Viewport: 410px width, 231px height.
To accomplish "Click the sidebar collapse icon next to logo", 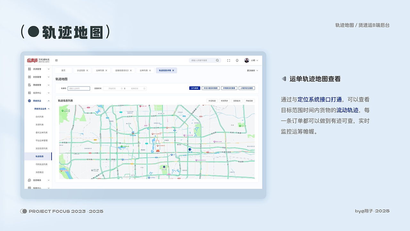I will [x=56, y=60].
